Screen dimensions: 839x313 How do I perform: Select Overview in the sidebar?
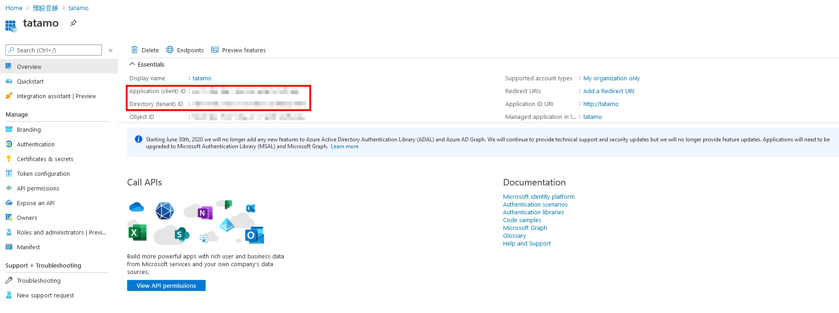(59, 67)
